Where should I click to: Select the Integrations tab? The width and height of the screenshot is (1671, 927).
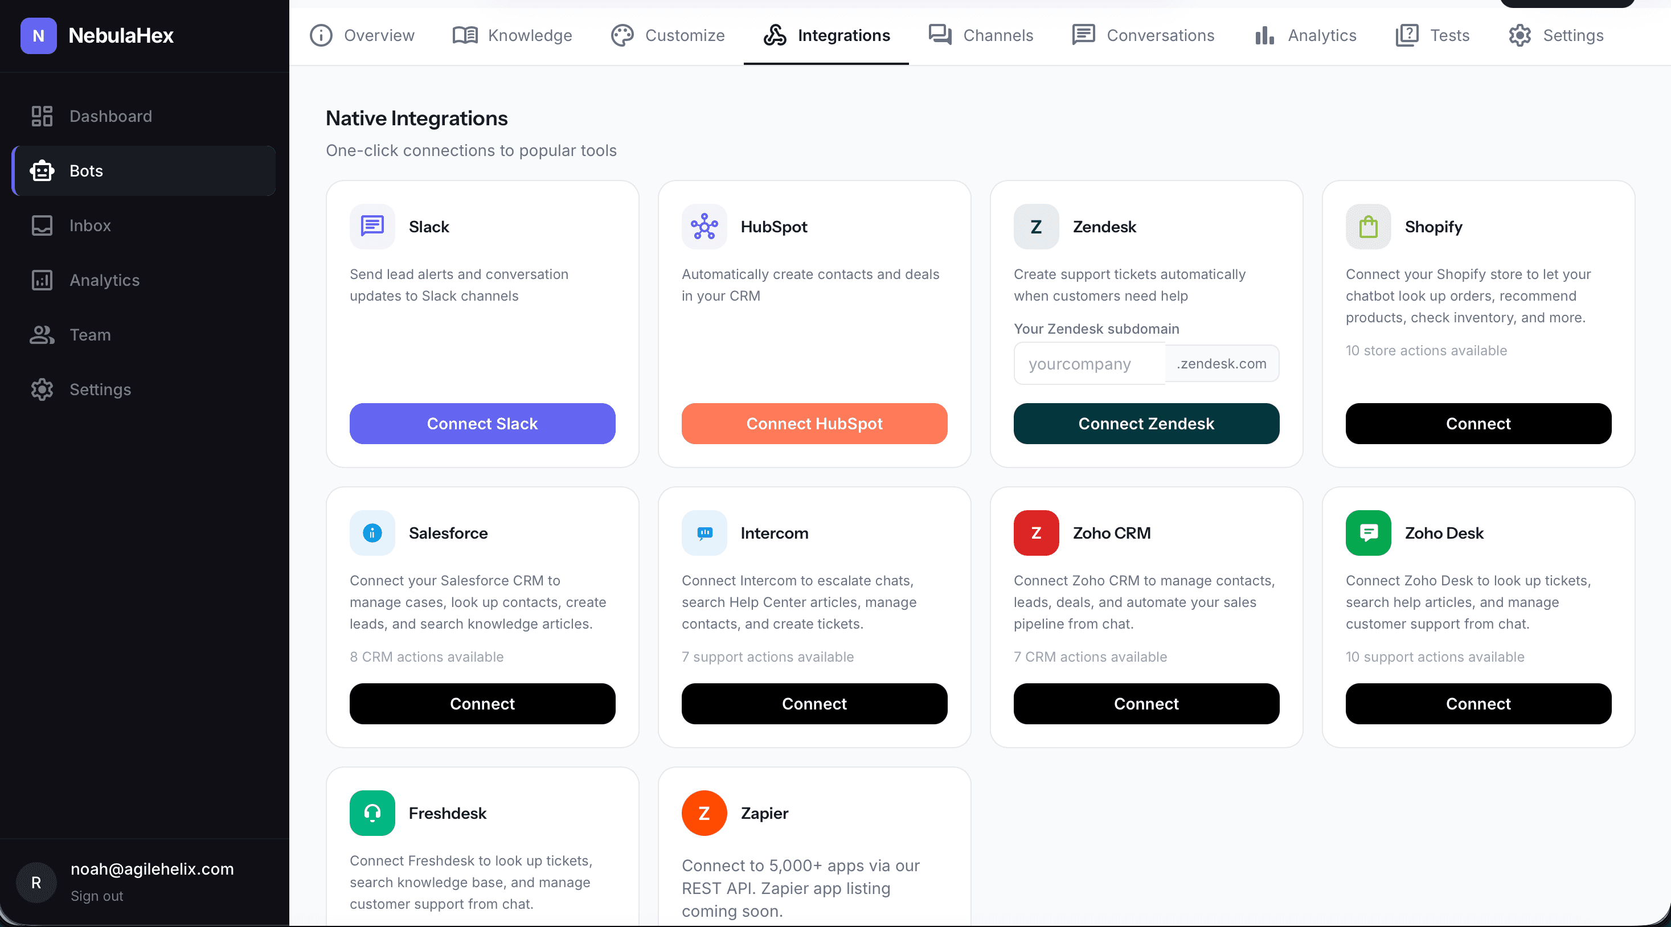pos(826,35)
